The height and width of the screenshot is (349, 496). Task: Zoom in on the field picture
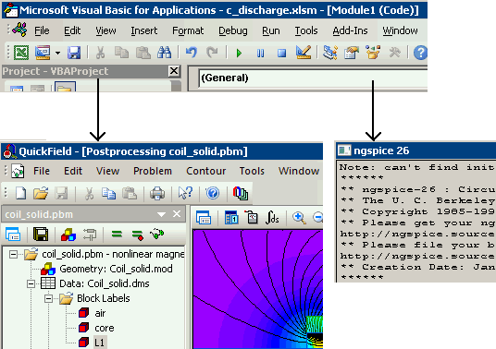299,218
